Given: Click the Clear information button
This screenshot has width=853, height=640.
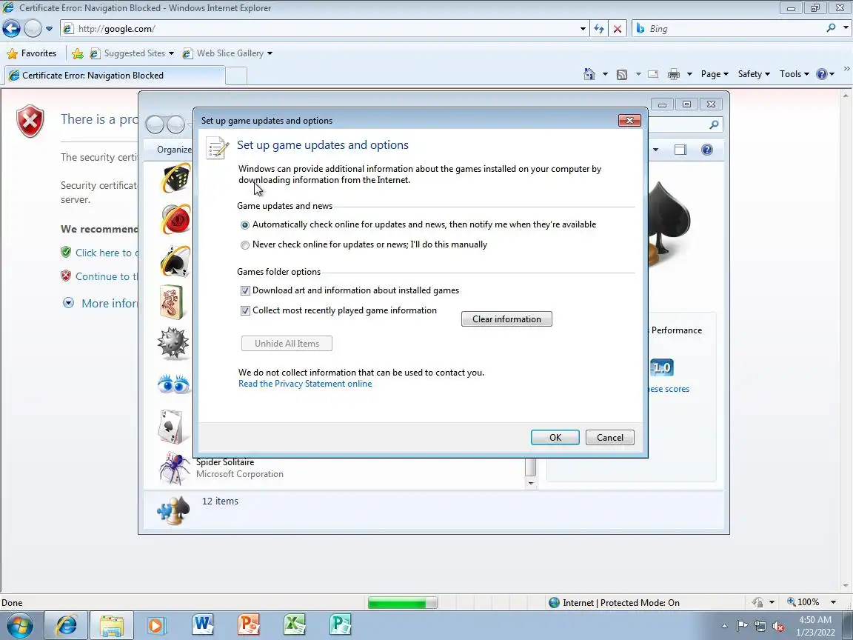Looking at the screenshot, I should 506,319.
